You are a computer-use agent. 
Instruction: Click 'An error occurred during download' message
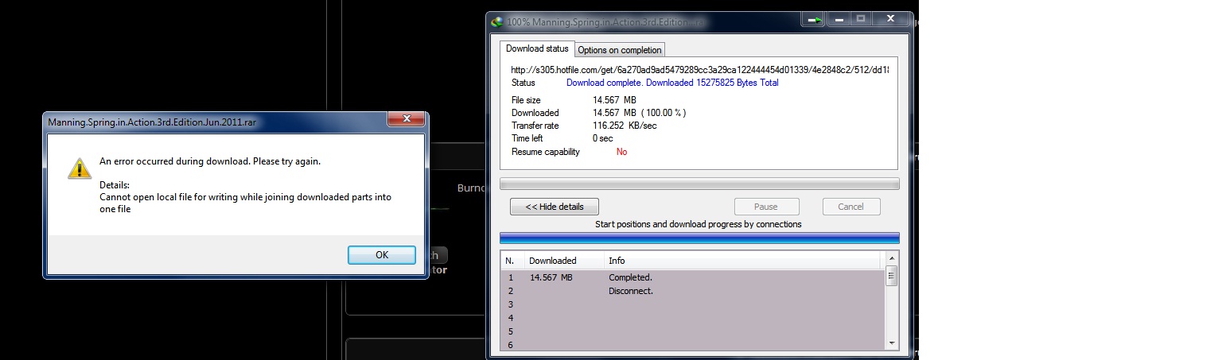pos(210,161)
